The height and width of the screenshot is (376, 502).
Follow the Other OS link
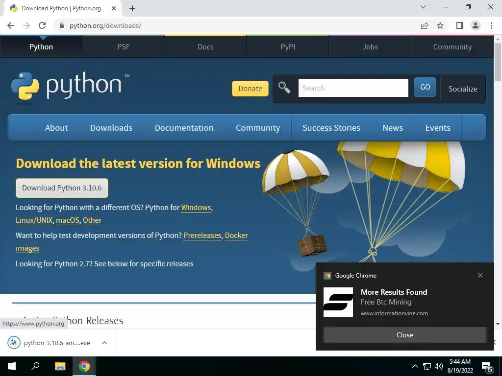[92, 220]
